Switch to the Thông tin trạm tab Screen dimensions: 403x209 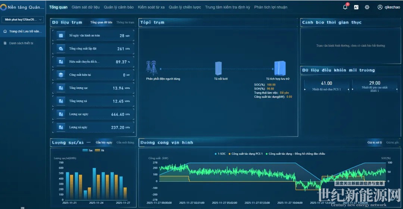(x=125, y=22)
